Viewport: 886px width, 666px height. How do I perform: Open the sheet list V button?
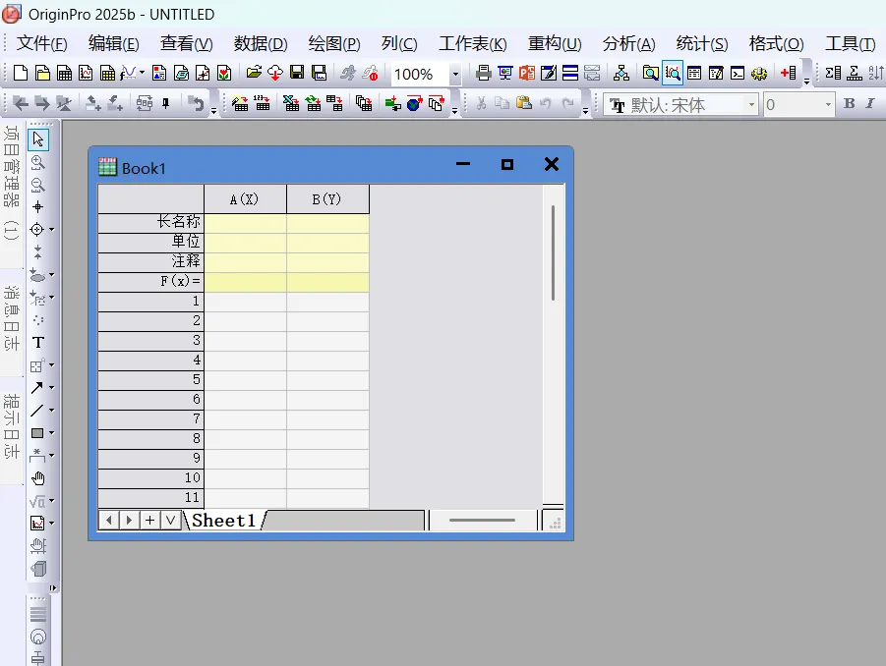coord(171,520)
